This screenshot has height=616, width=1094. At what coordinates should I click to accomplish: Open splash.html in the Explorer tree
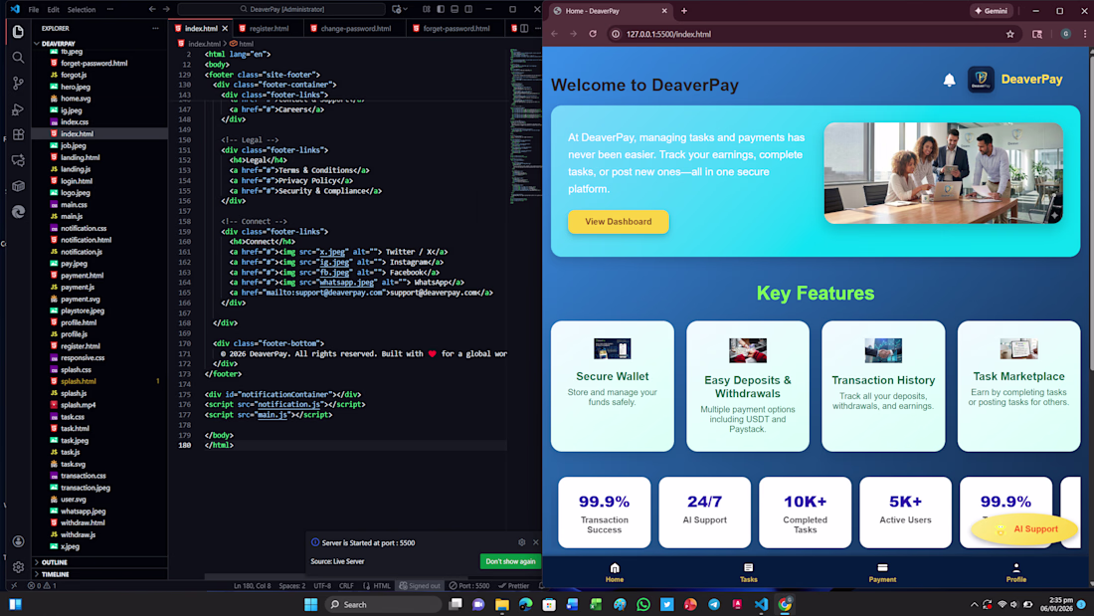coord(79,381)
